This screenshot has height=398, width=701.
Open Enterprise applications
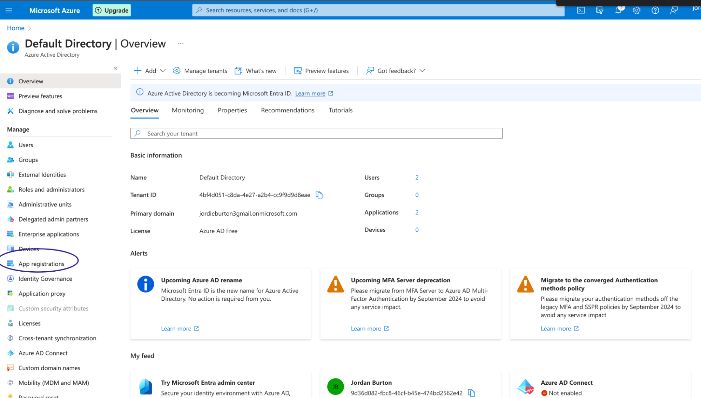[49, 234]
